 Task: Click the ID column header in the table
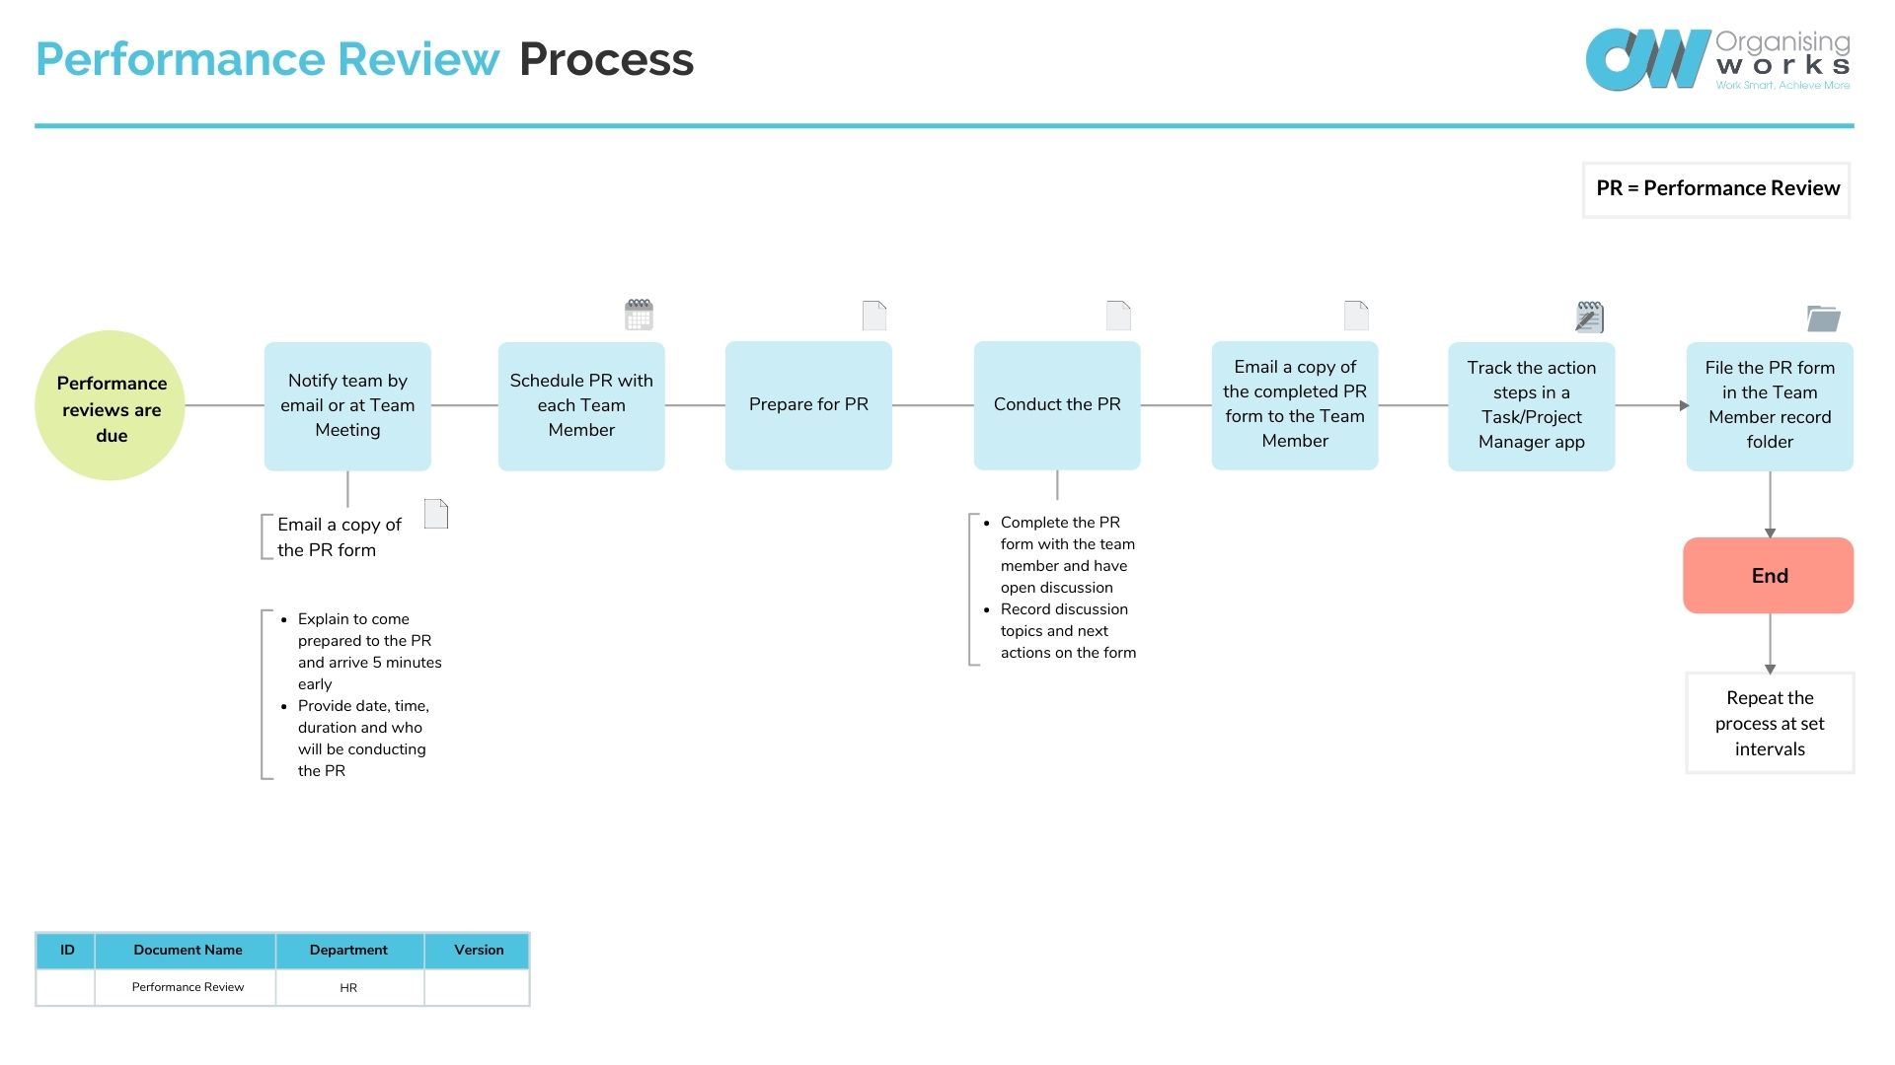tap(68, 950)
